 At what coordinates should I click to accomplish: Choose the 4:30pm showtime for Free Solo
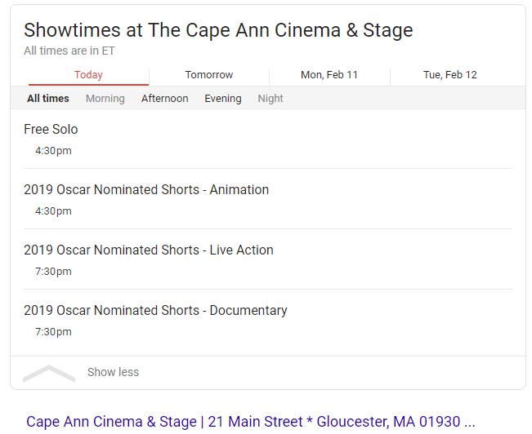pos(53,151)
